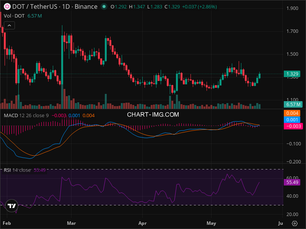Click the purple 55.49 RSI axis tag

292,182
